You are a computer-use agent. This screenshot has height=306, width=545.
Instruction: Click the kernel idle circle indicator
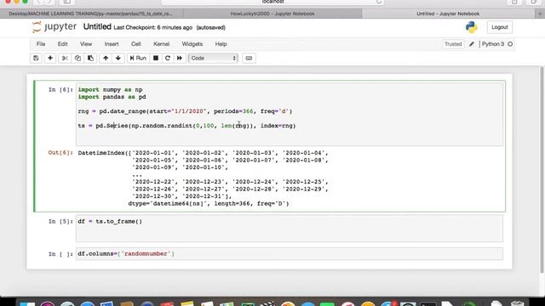pyautogui.click(x=510, y=44)
